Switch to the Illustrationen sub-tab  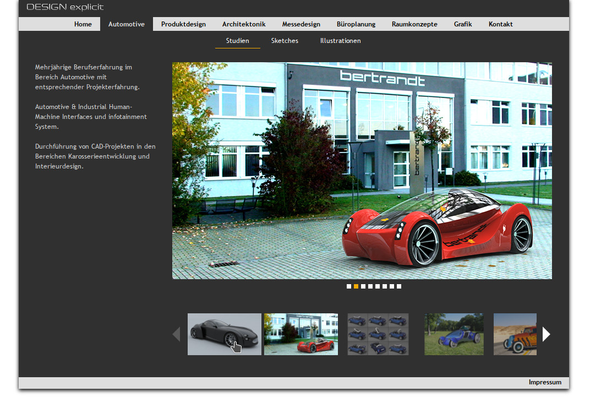point(340,41)
